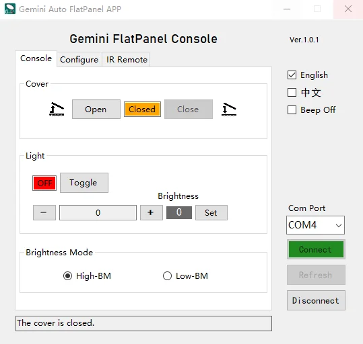This screenshot has width=363, height=344.
Task: Select the High-BM brightness mode
Action: (x=87, y=276)
